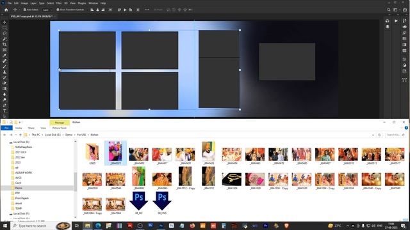
Task: Open the Windows Start menu
Action: pos(5,226)
